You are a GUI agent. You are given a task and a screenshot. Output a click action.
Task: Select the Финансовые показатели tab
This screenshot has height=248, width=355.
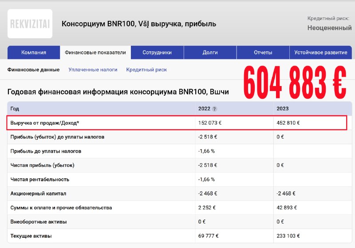pyautogui.click(x=95, y=52)
